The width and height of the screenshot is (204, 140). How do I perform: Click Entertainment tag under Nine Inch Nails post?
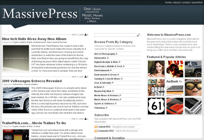[40, 42]
